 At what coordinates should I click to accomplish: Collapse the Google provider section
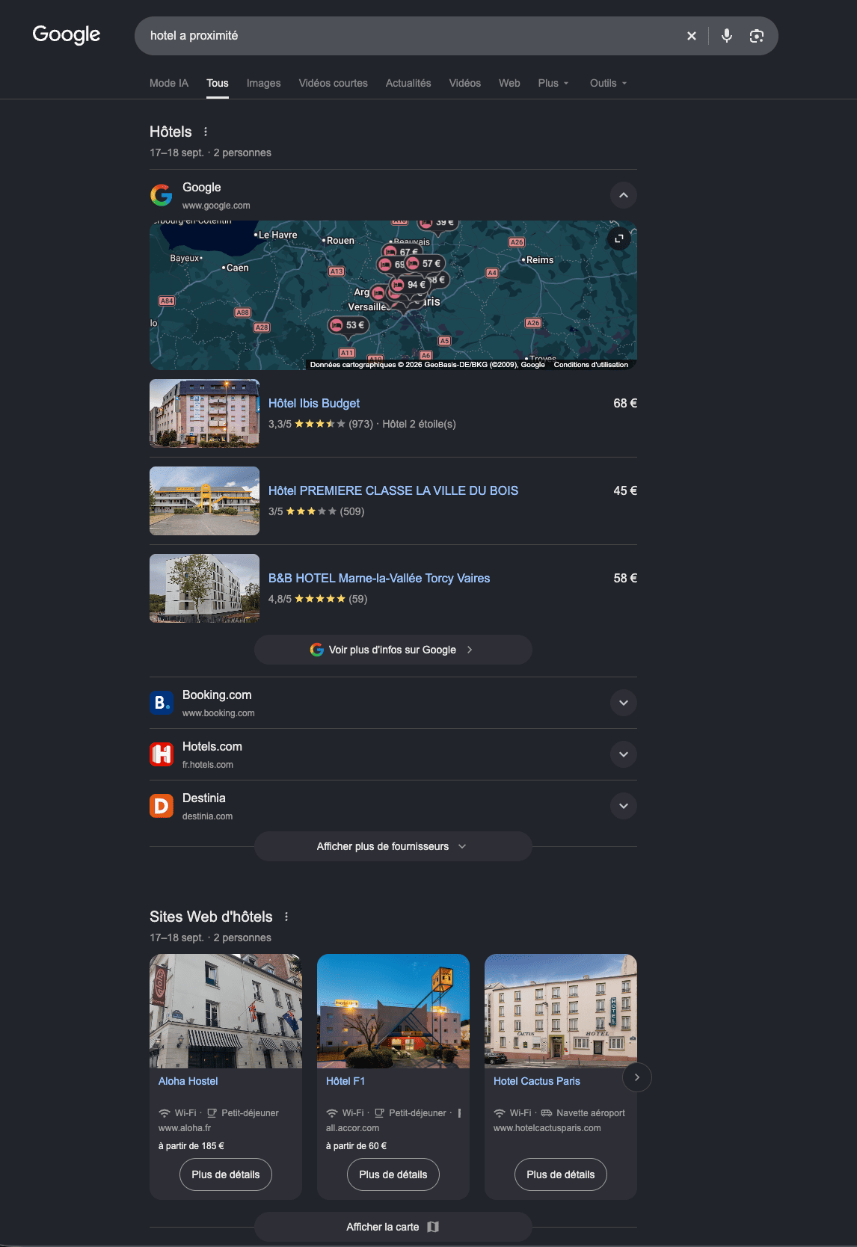click(x=624, y=195)
